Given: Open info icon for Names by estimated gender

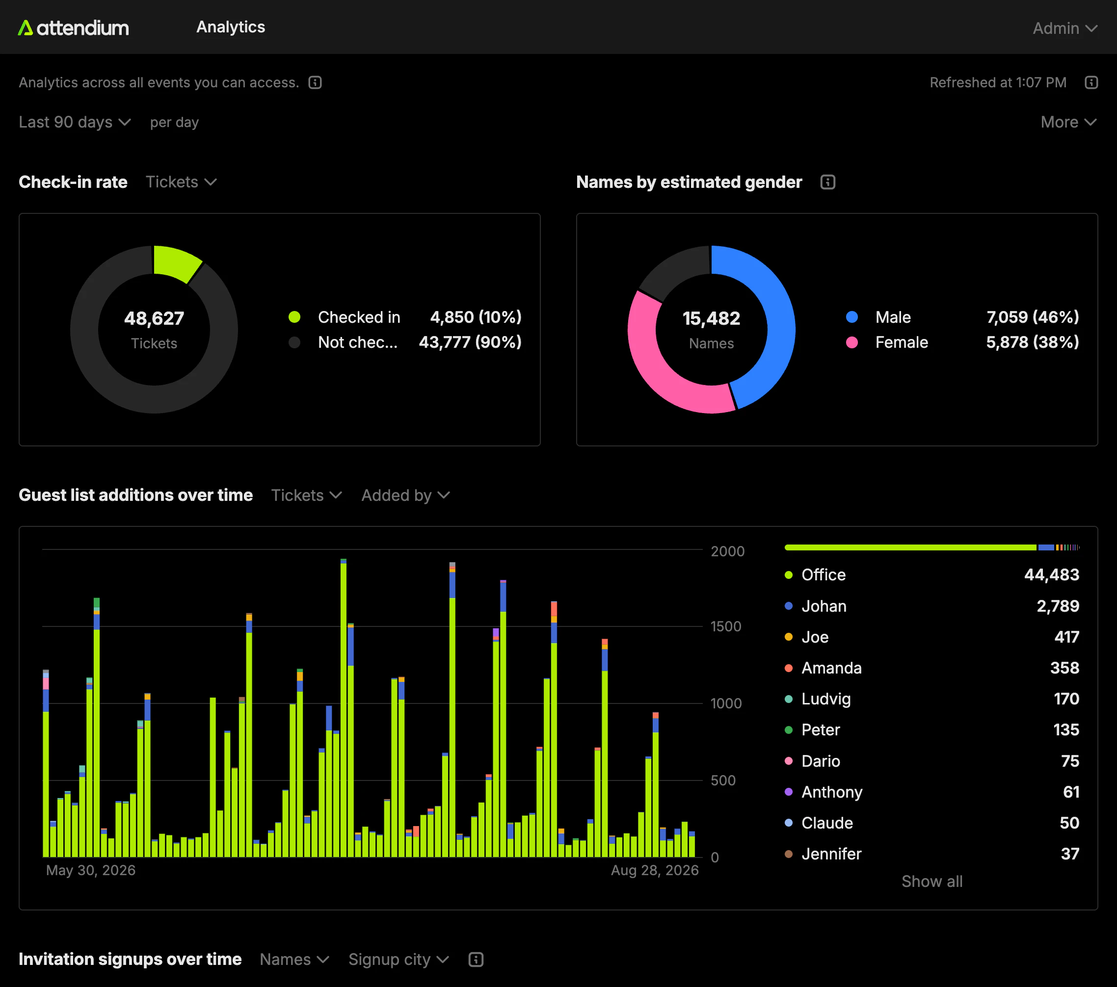Looking at the screenshot, I should pos(828,182).
